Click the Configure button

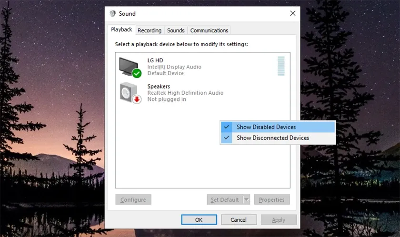[x=133, y=200]
